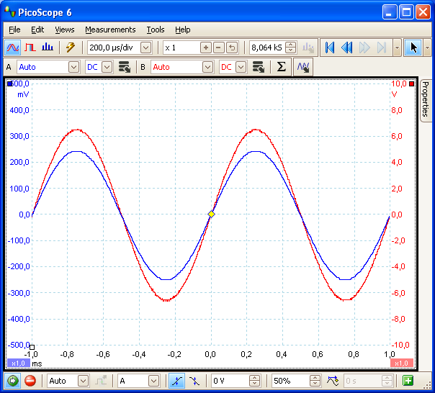Minimize the PicoScope 6 window

(389, 12)
